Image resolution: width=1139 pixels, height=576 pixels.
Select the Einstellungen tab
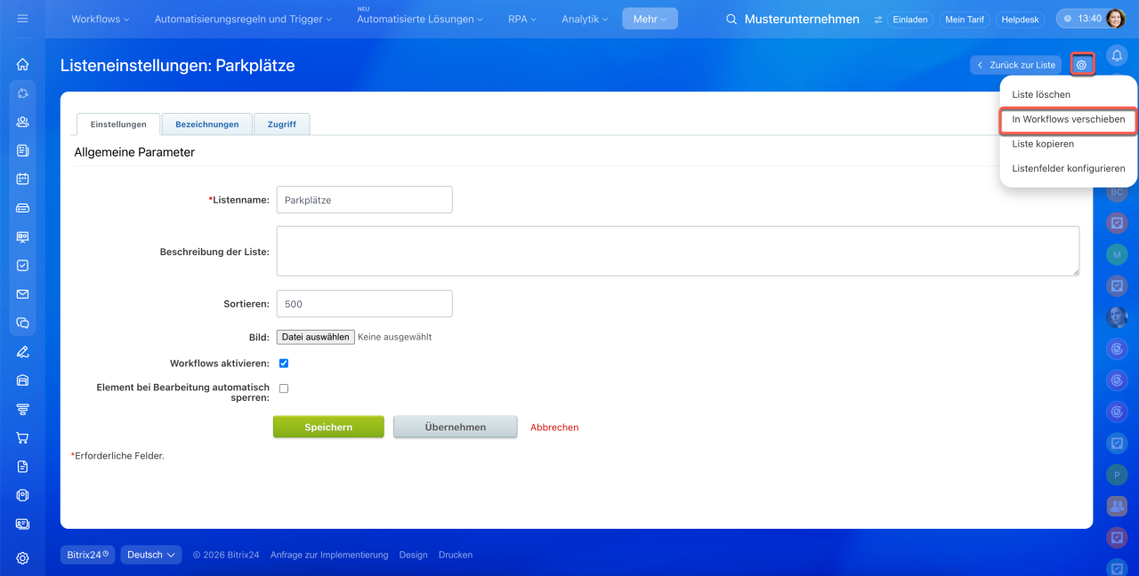click(118, 124)
